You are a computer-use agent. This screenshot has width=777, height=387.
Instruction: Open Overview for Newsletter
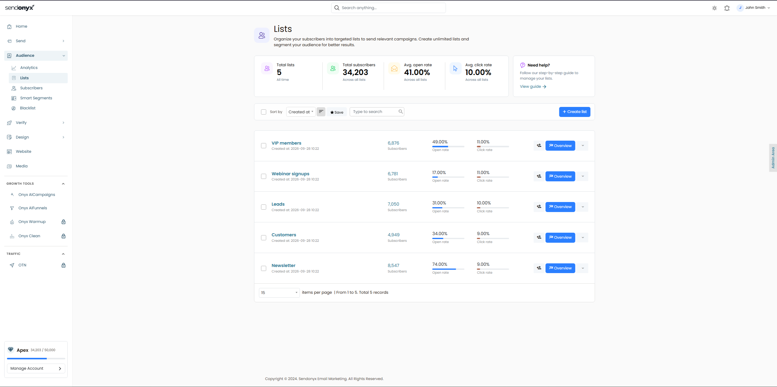(560, 268)
